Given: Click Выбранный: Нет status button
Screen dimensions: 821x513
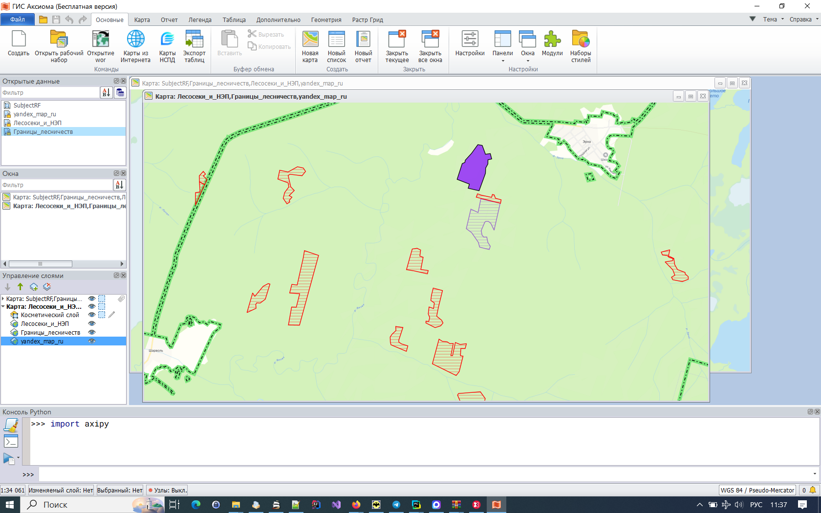Looking at the screenshot, I should (x=120, y=490).
